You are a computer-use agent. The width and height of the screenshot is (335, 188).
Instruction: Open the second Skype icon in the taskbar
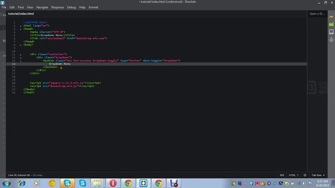[x=83, y=183]
